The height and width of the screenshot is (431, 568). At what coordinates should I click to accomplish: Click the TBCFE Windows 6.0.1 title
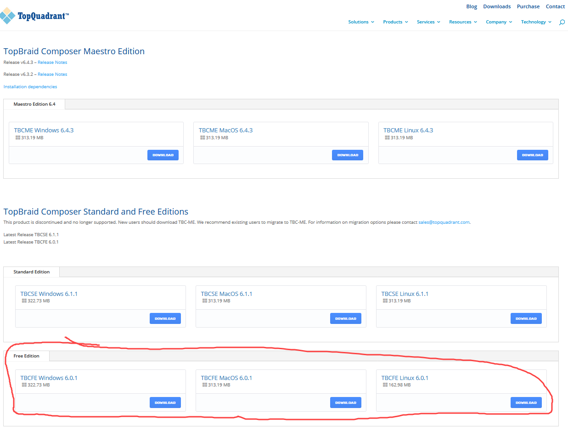(x=49, y=378)
